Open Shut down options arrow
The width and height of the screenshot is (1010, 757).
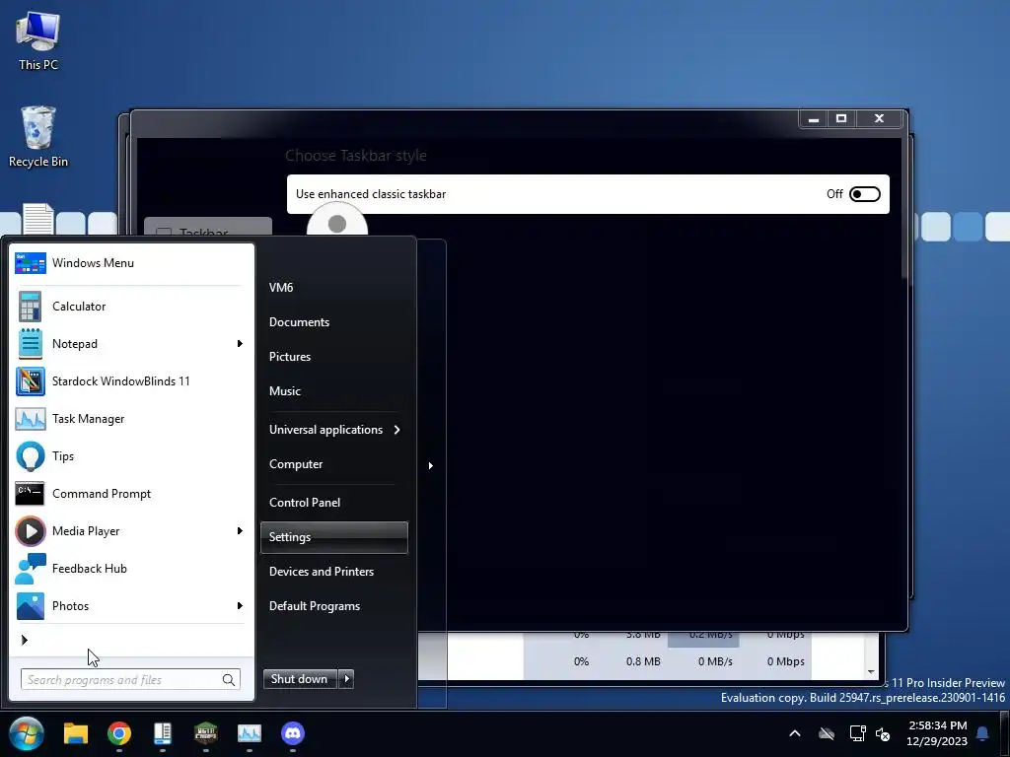346,678
